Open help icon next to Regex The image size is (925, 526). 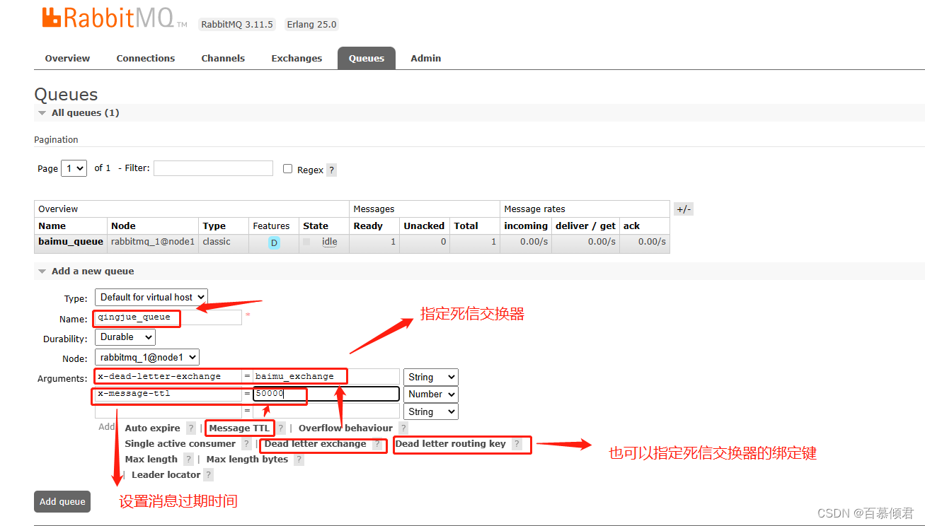pos(332,170)
